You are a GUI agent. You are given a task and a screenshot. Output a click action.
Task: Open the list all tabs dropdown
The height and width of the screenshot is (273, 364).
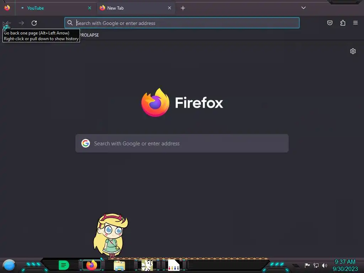point(304,8)
